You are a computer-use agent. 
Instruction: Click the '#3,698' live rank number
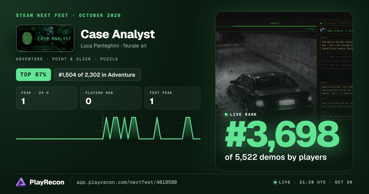coord(282,135)
